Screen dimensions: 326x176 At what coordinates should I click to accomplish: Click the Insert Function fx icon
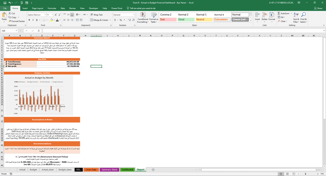pos(39,31)
